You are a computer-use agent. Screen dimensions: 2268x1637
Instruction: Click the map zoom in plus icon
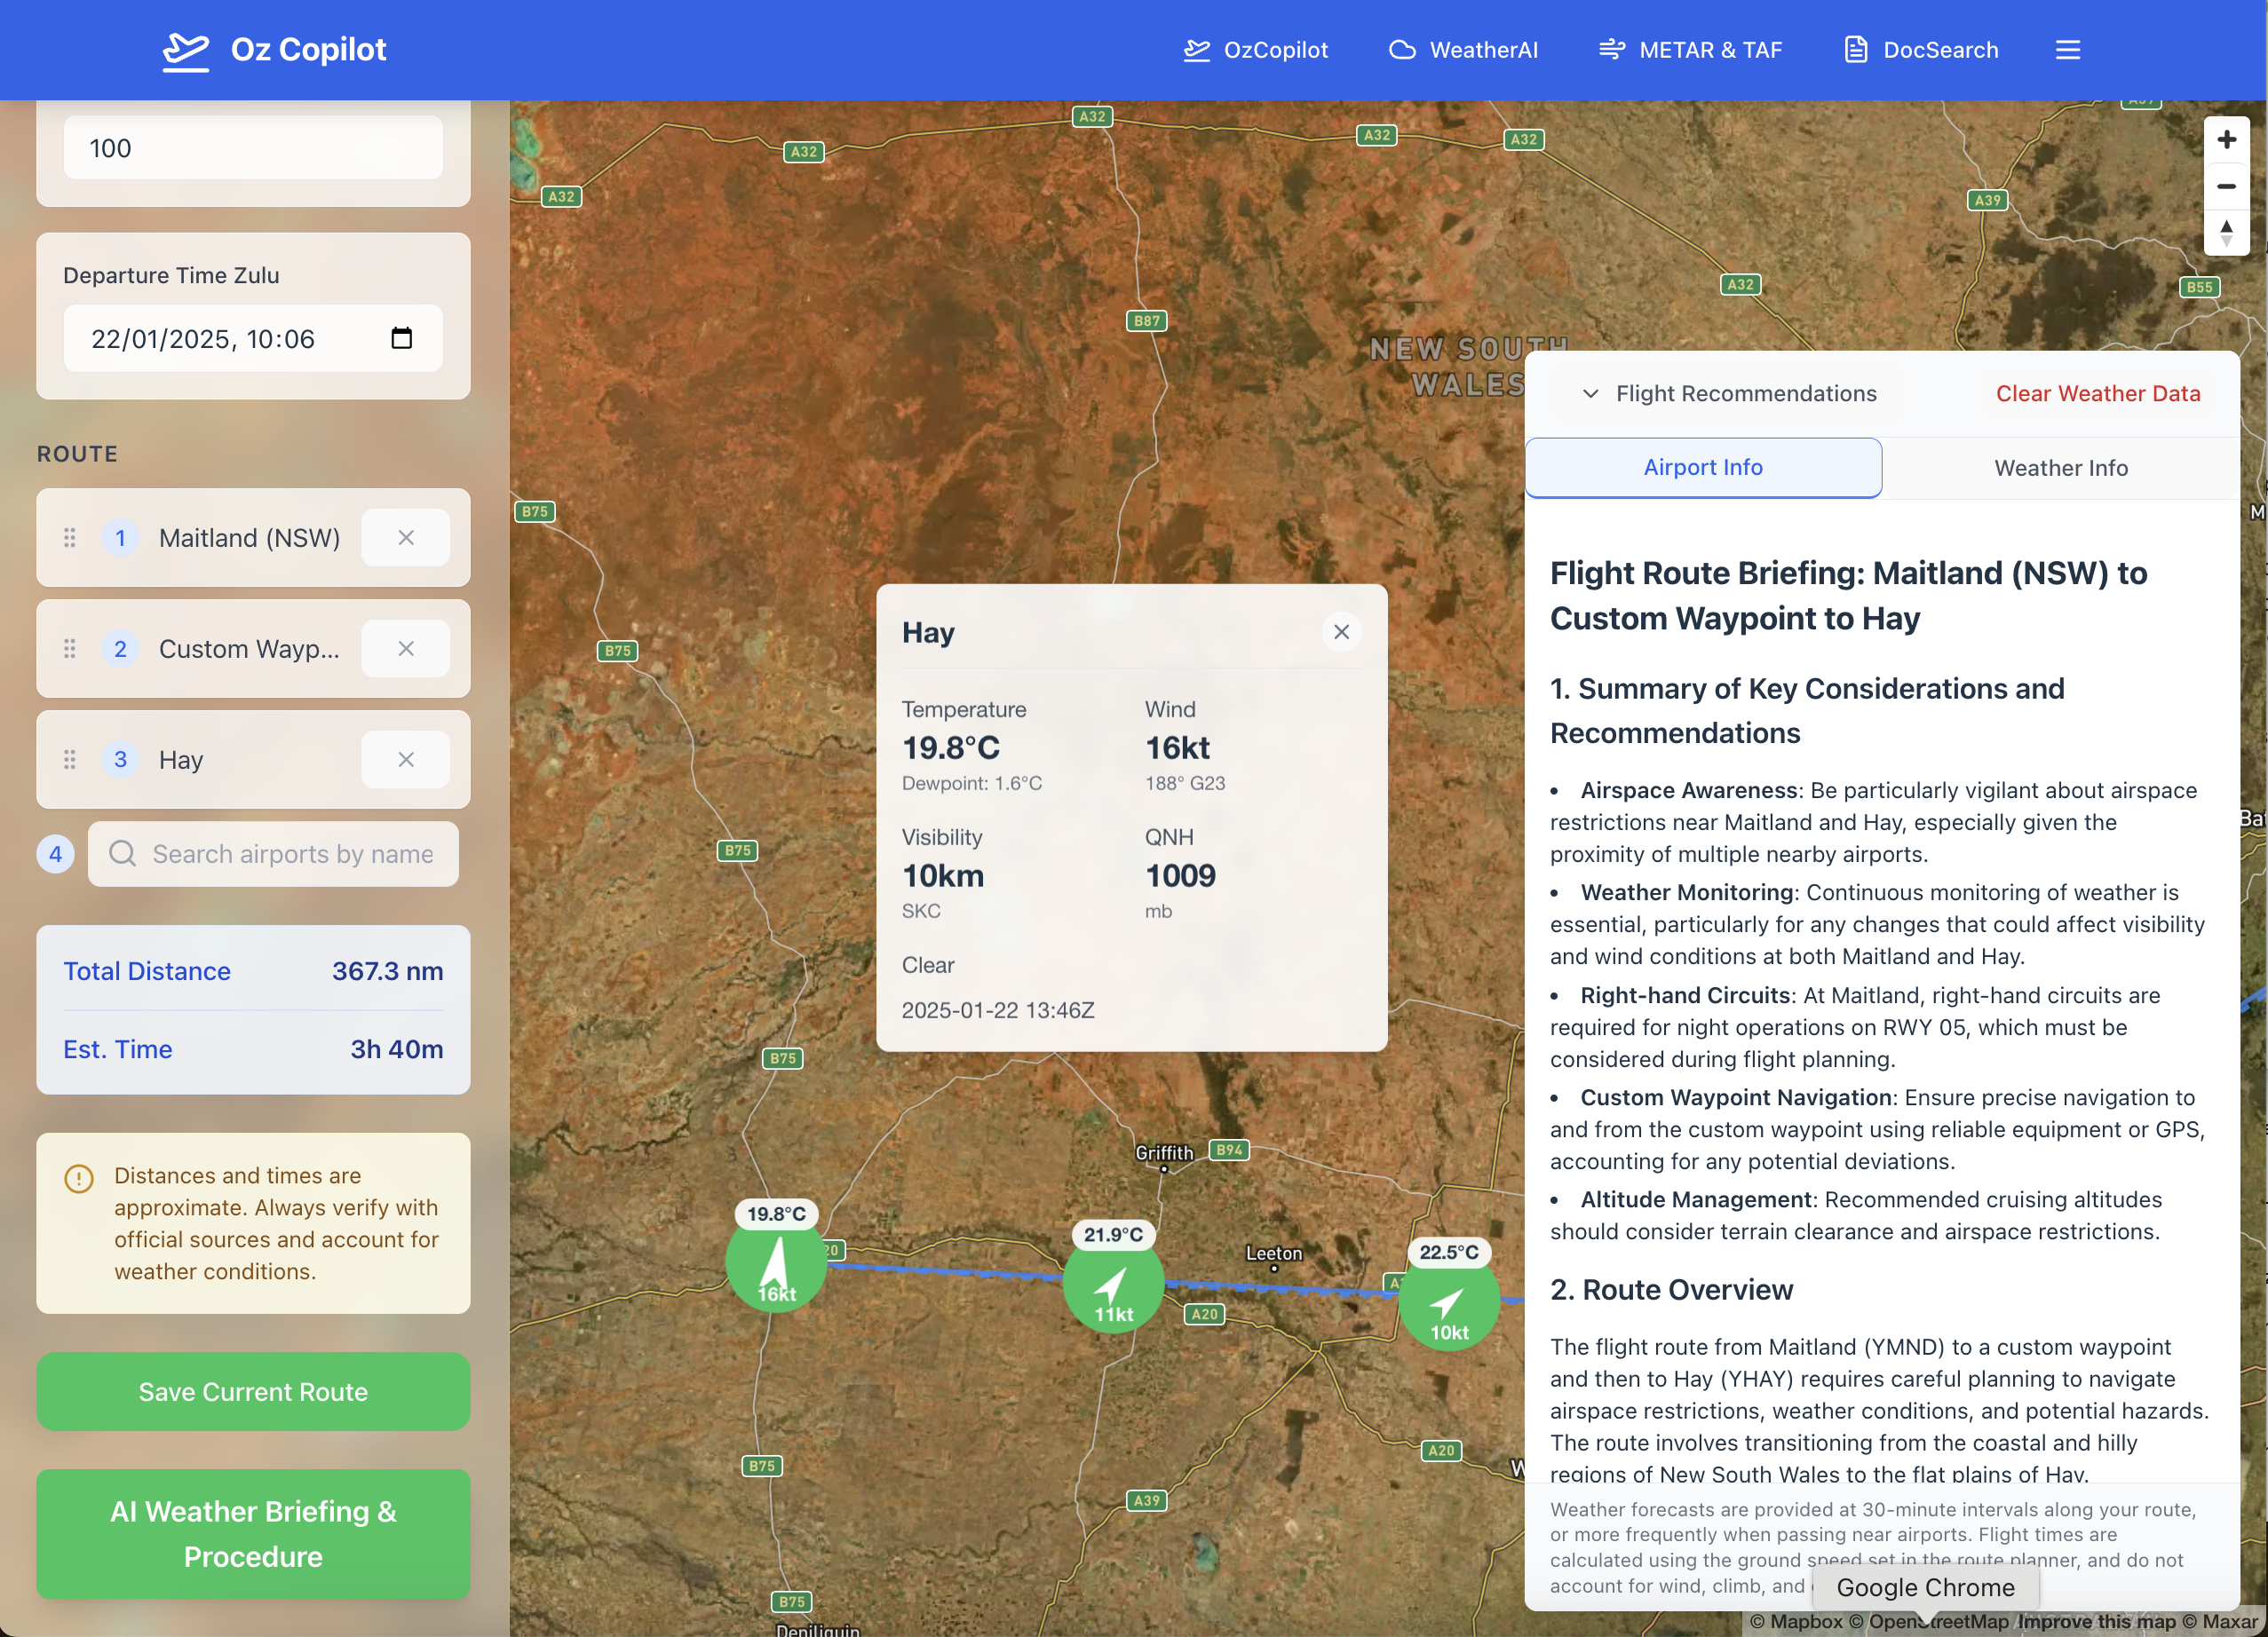[2226, 140]
